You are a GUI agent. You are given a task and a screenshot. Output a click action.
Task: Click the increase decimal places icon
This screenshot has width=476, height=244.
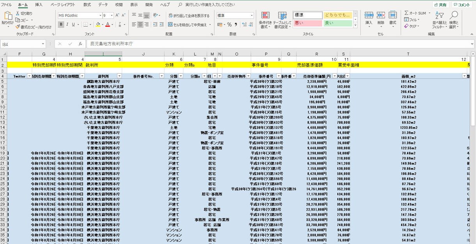point(244,24)
